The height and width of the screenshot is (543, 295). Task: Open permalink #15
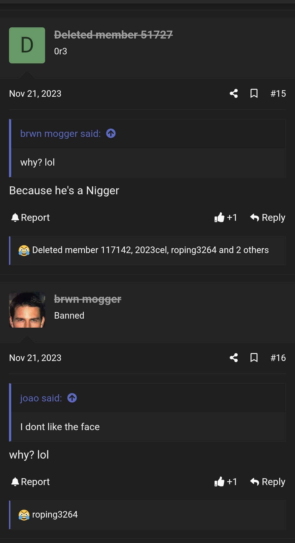[x=278, y=93]
